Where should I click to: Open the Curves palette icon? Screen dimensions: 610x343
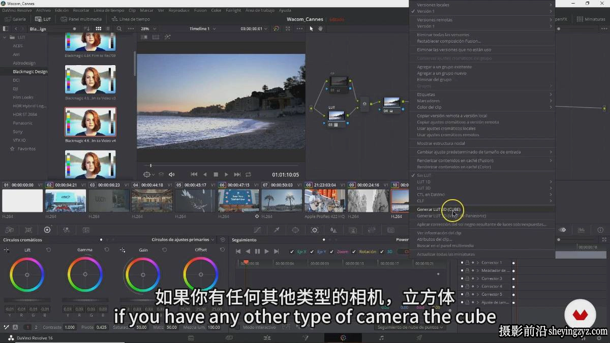pos(258,230)
